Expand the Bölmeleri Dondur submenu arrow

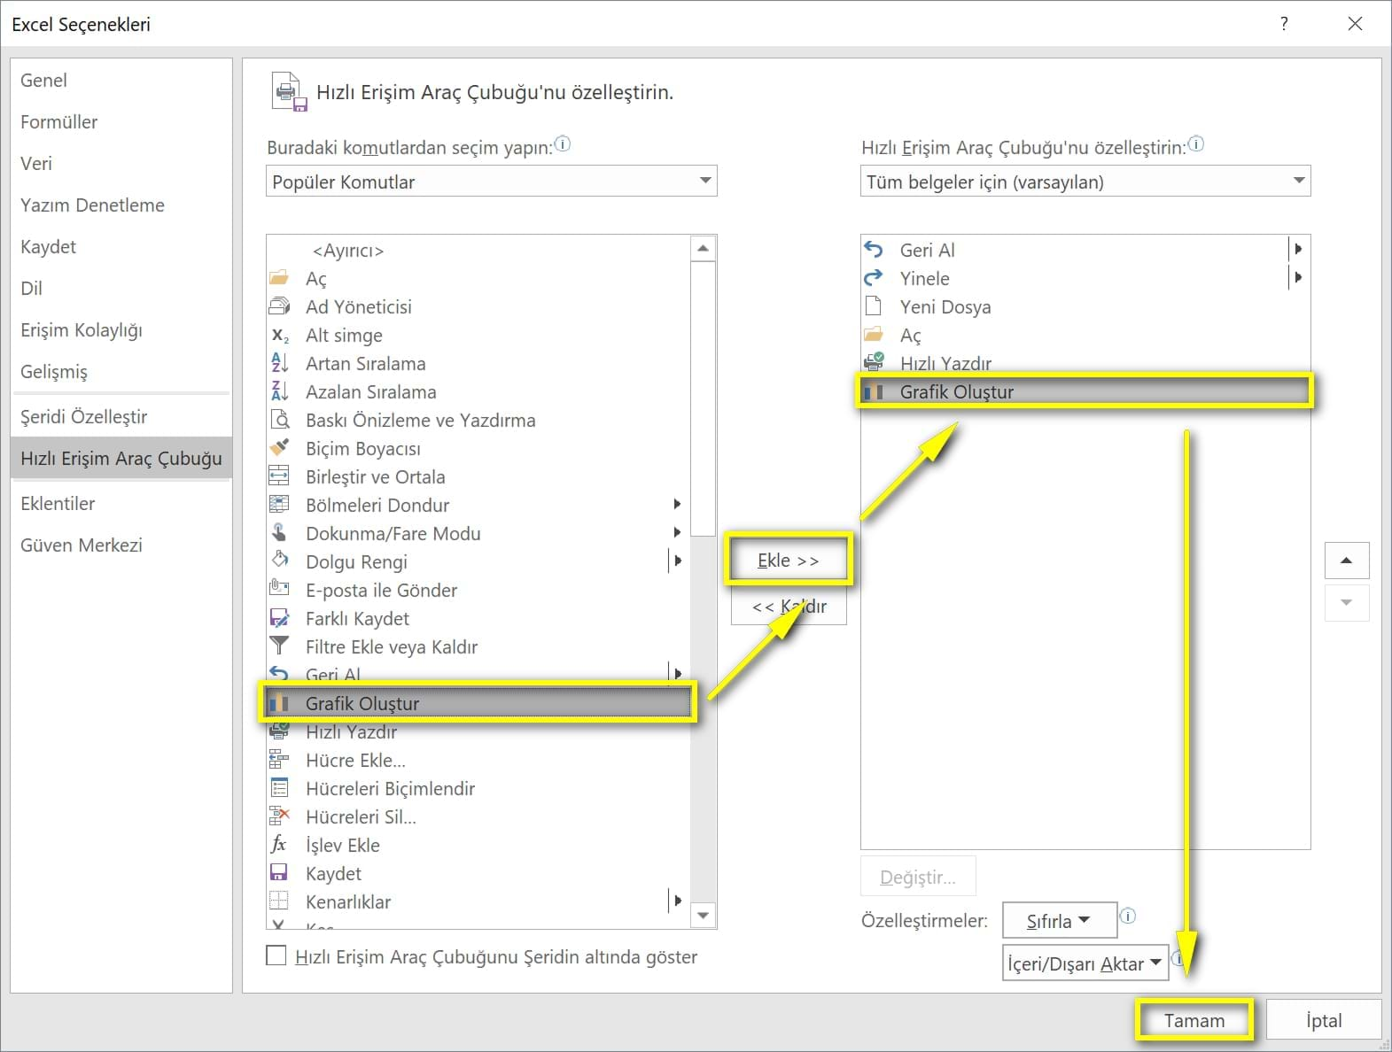677,504
